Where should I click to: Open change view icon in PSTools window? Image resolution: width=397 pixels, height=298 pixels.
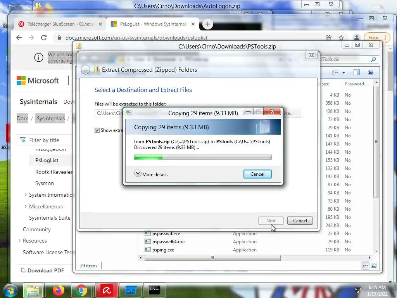(335, 73)
